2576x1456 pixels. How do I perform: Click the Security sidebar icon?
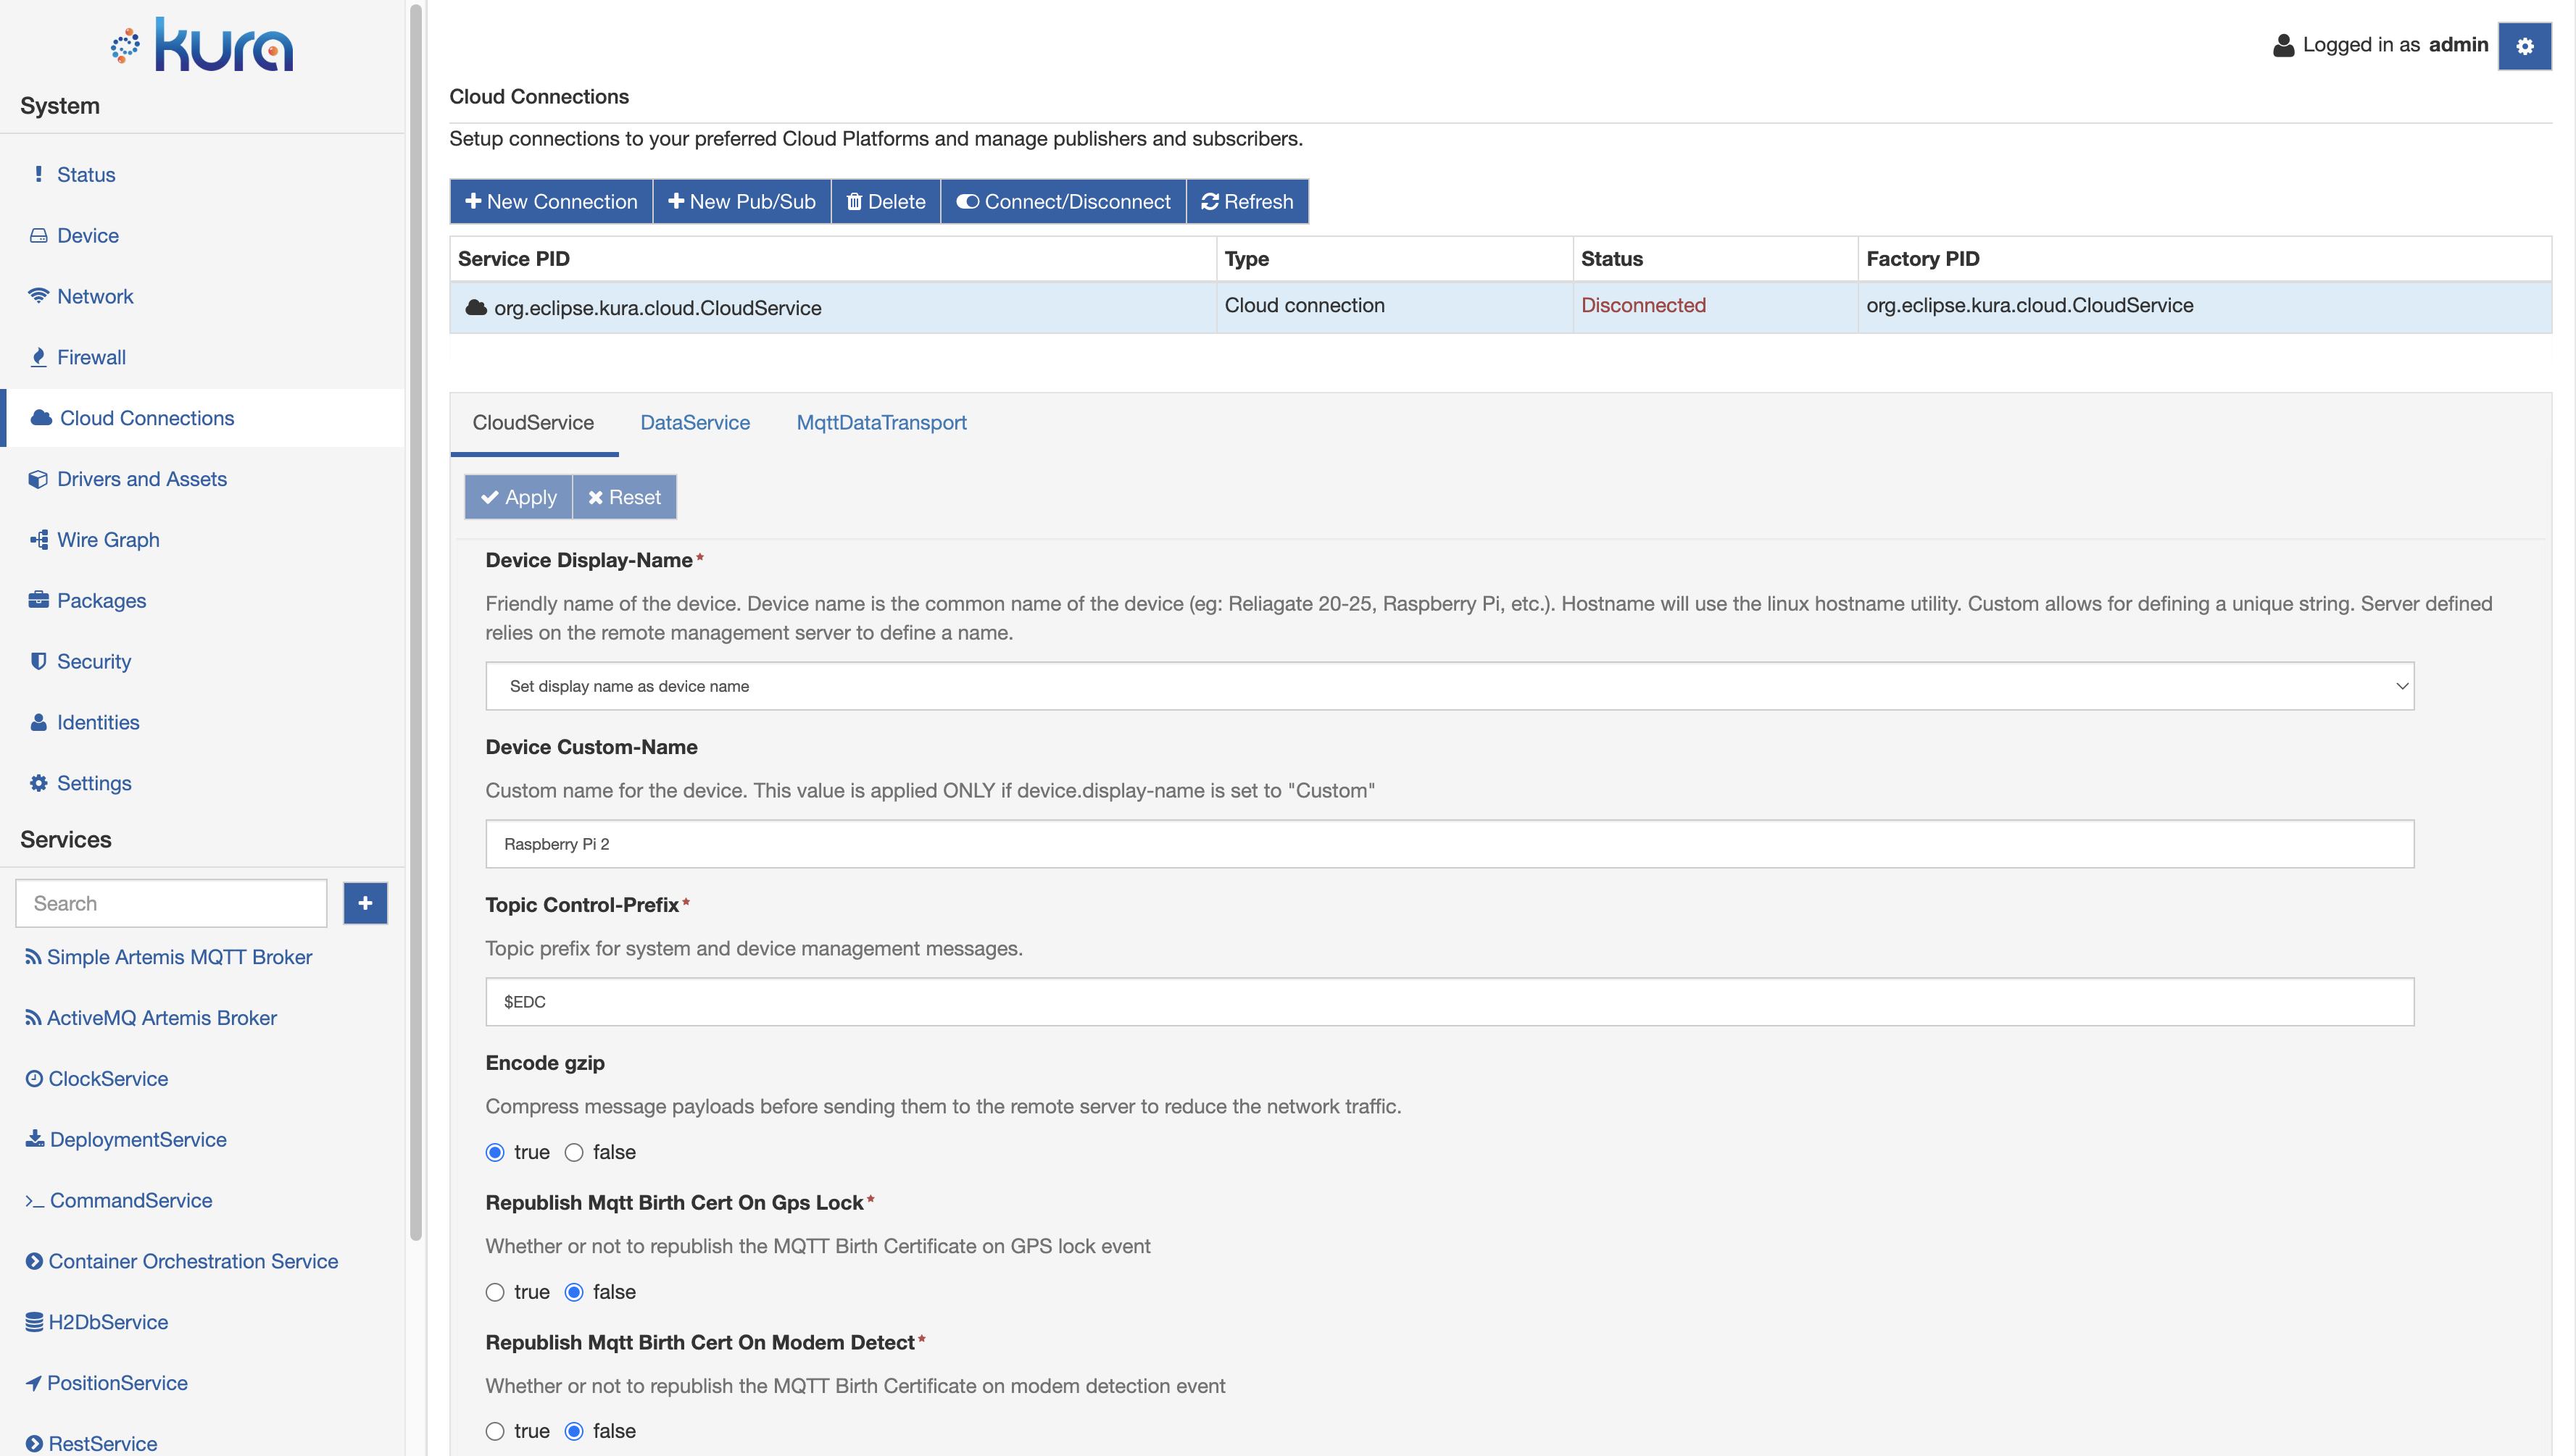(39, 660)
